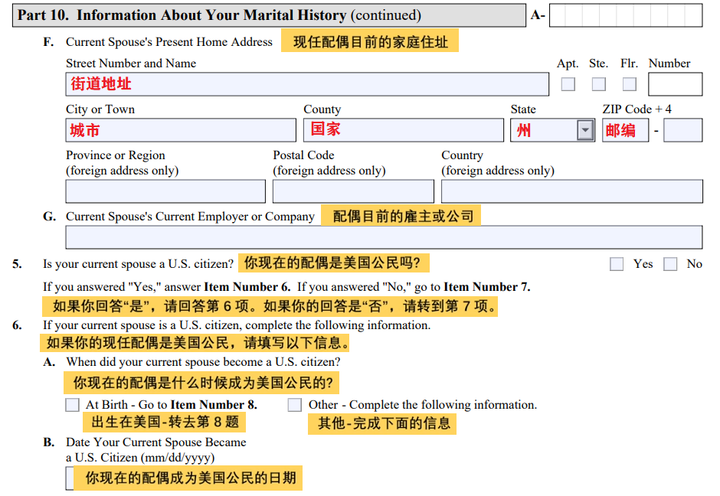Click the A-Number entry box
Screen dimensions: 720x496
coord(625,15)
